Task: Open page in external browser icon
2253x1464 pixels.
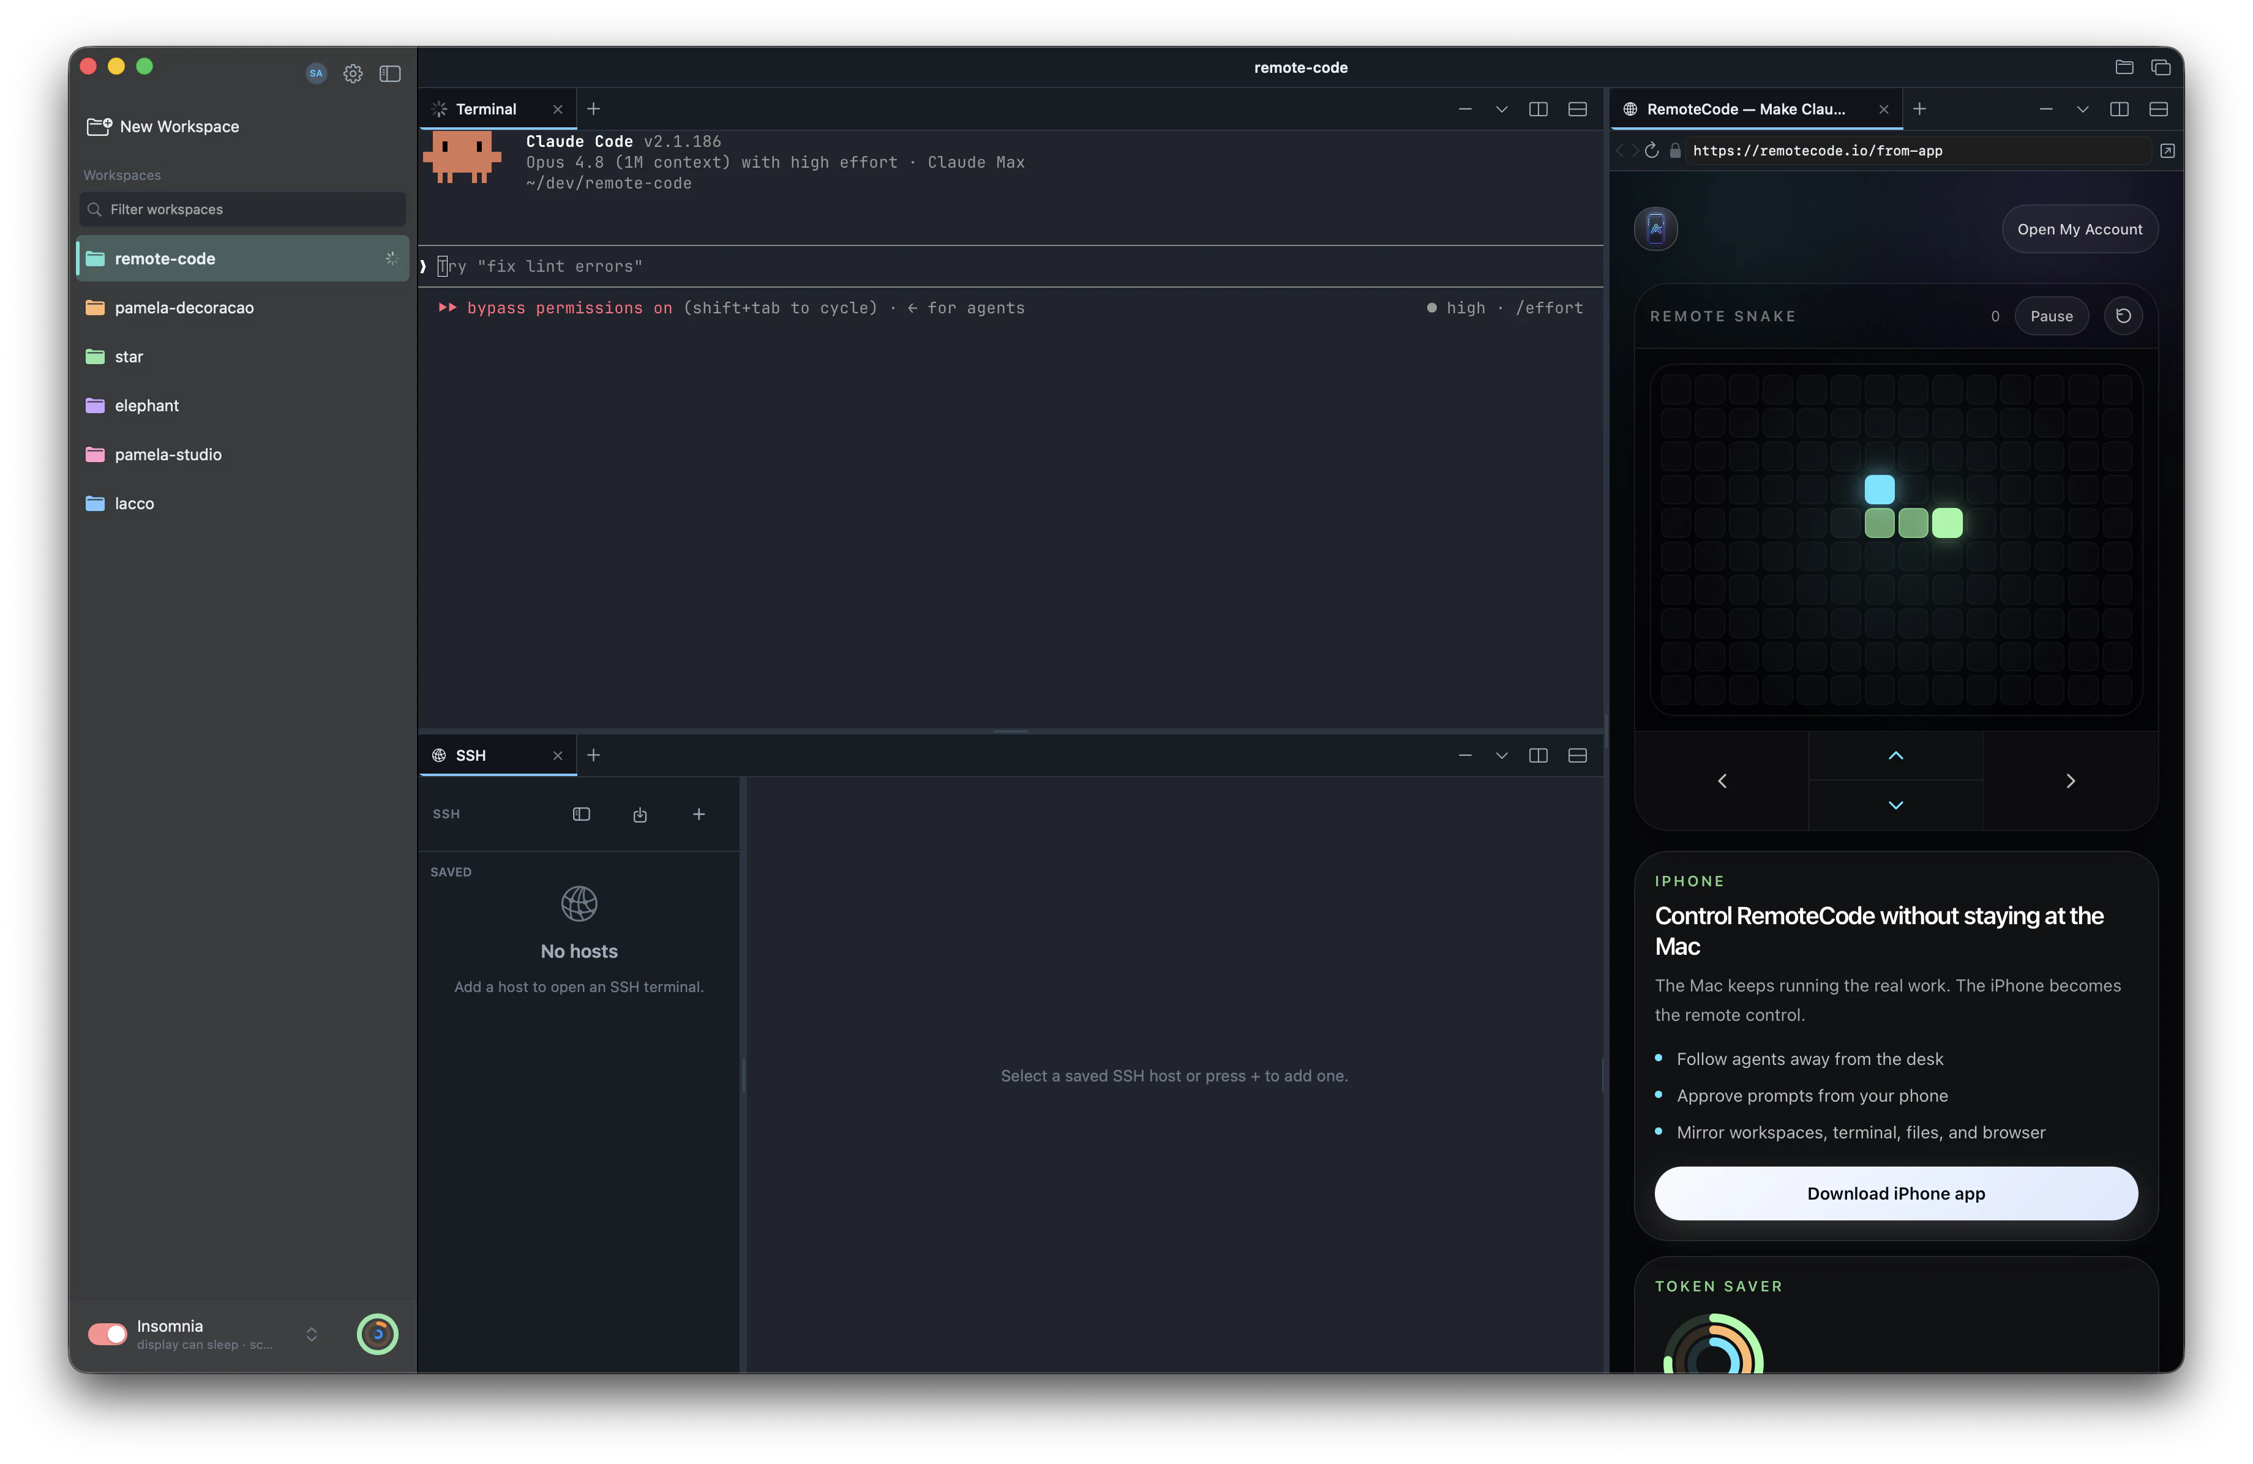Action: coord(2167,151)
